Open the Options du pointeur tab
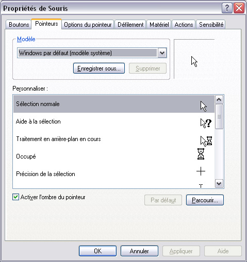Image resolution: width=247 pixels, height=262 pixels. pyautogui.click(x=88, y=25)
